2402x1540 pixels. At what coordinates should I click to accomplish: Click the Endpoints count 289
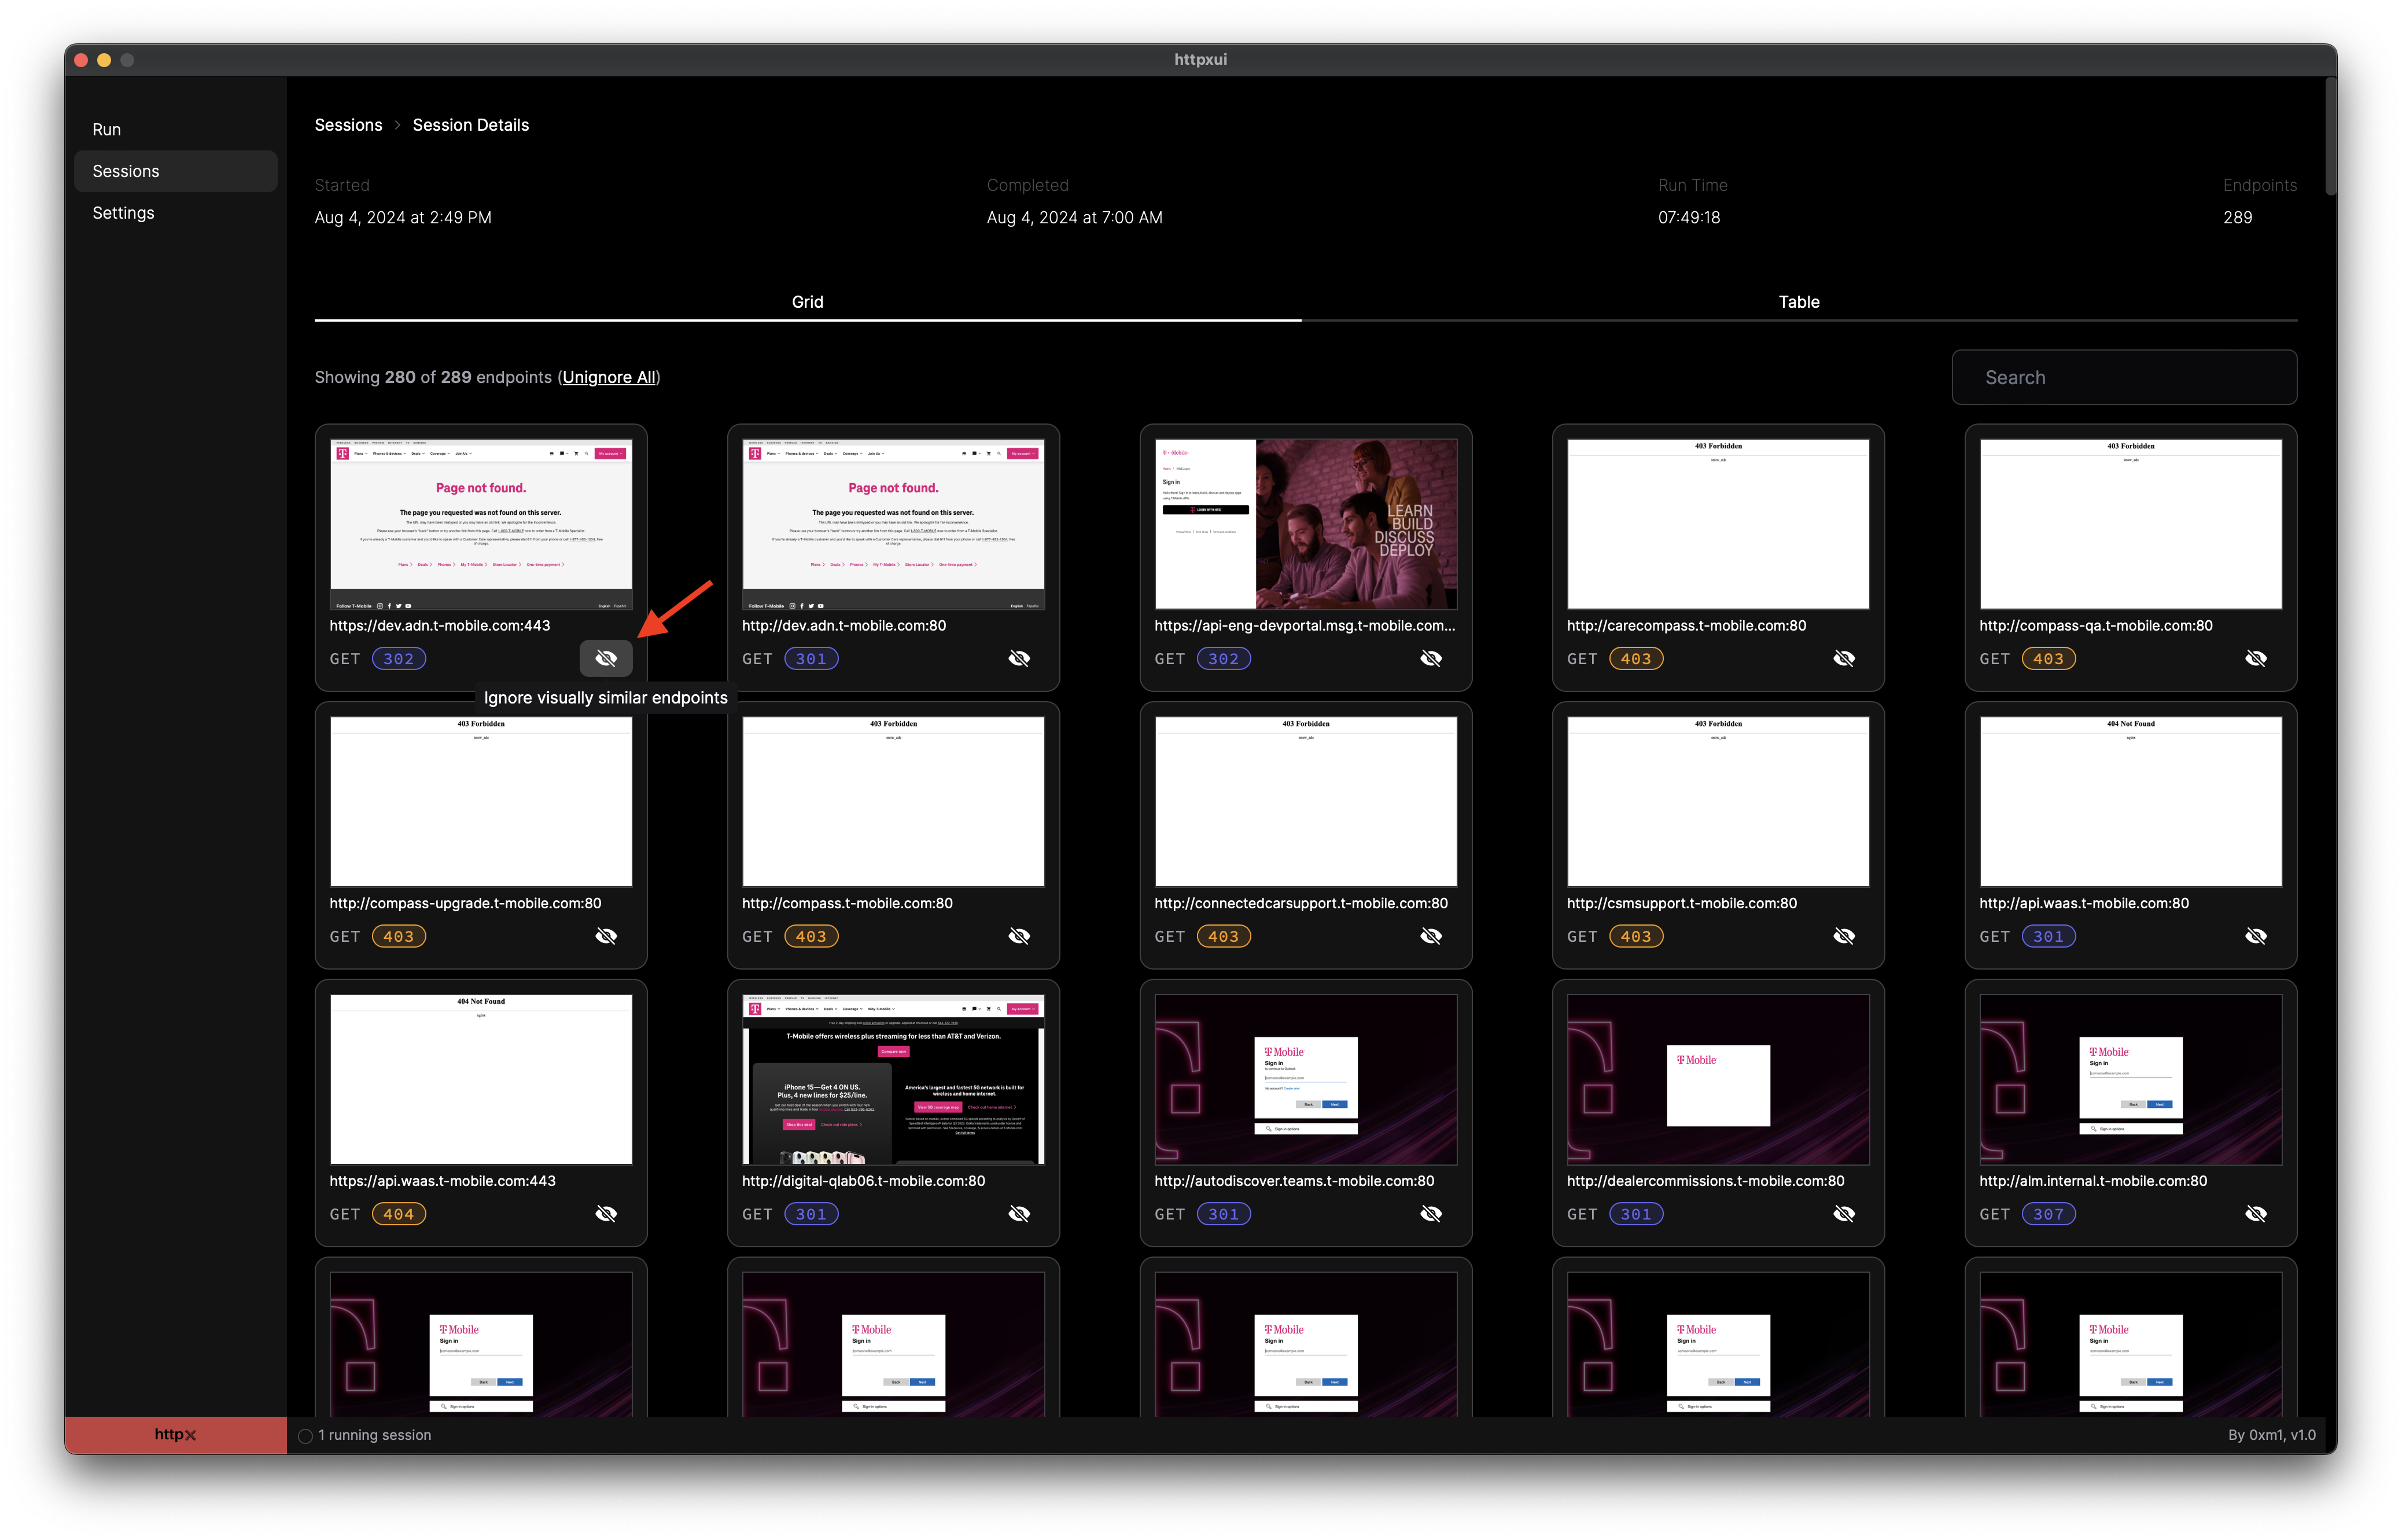[x=2238, y=218]
